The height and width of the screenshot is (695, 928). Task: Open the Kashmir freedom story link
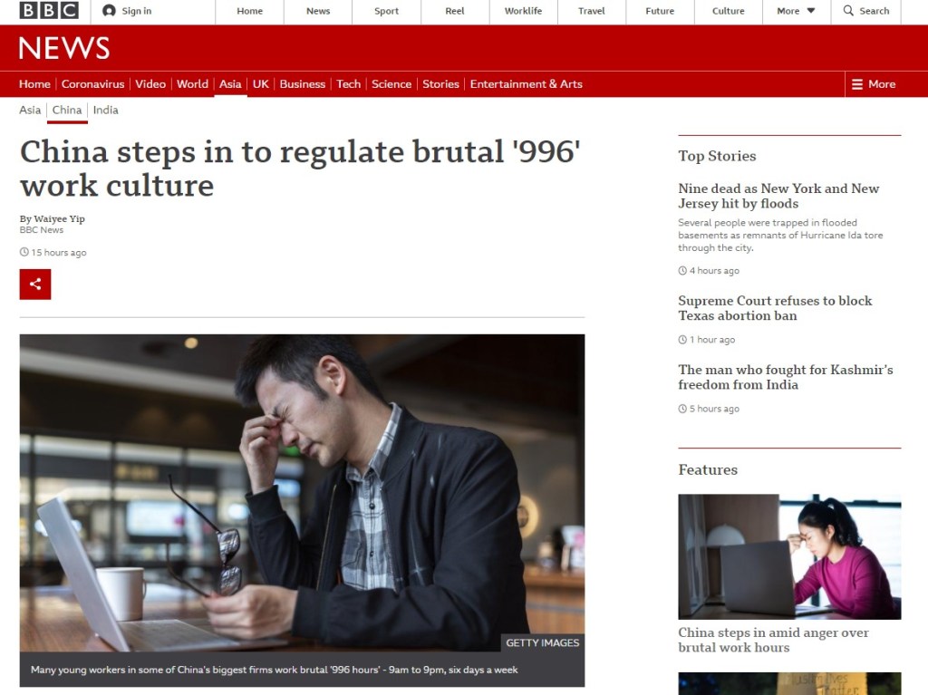785,377
